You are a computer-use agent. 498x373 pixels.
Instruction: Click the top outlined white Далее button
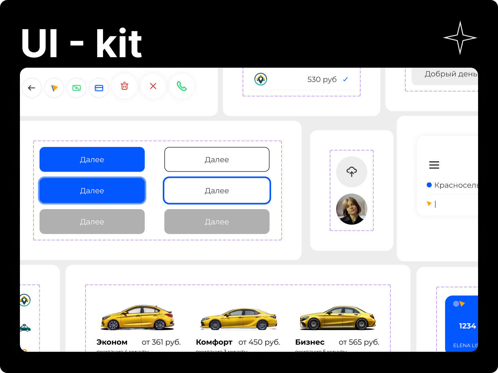tap(217, 159)
